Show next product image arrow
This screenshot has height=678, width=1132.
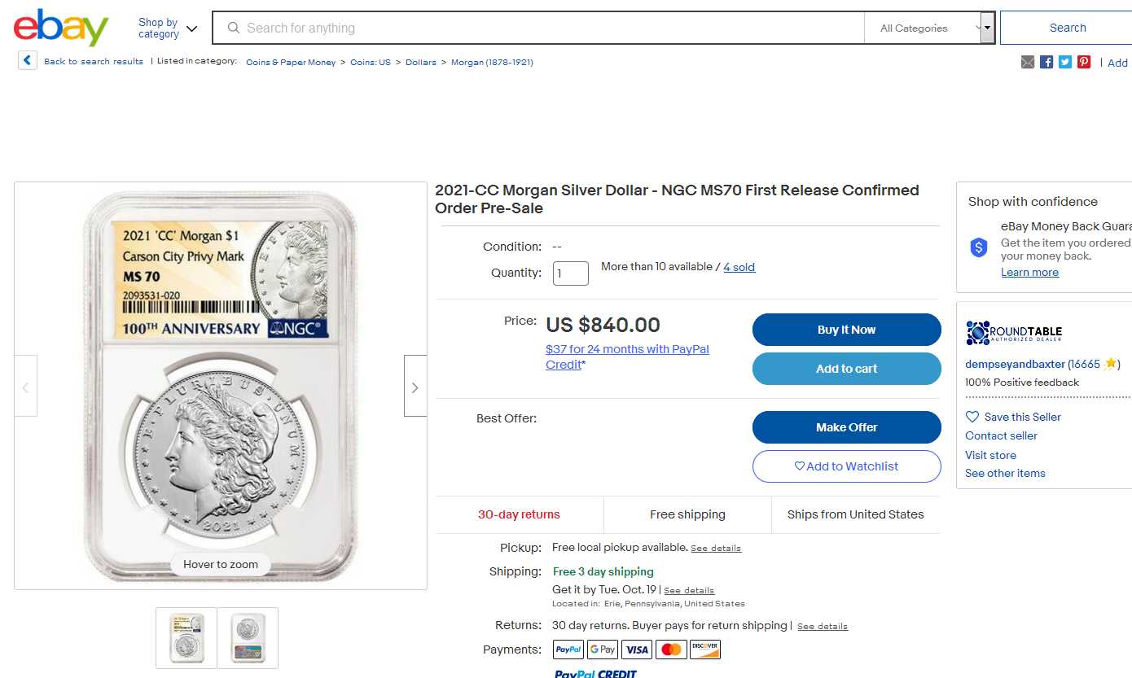(x=415, y=387)
